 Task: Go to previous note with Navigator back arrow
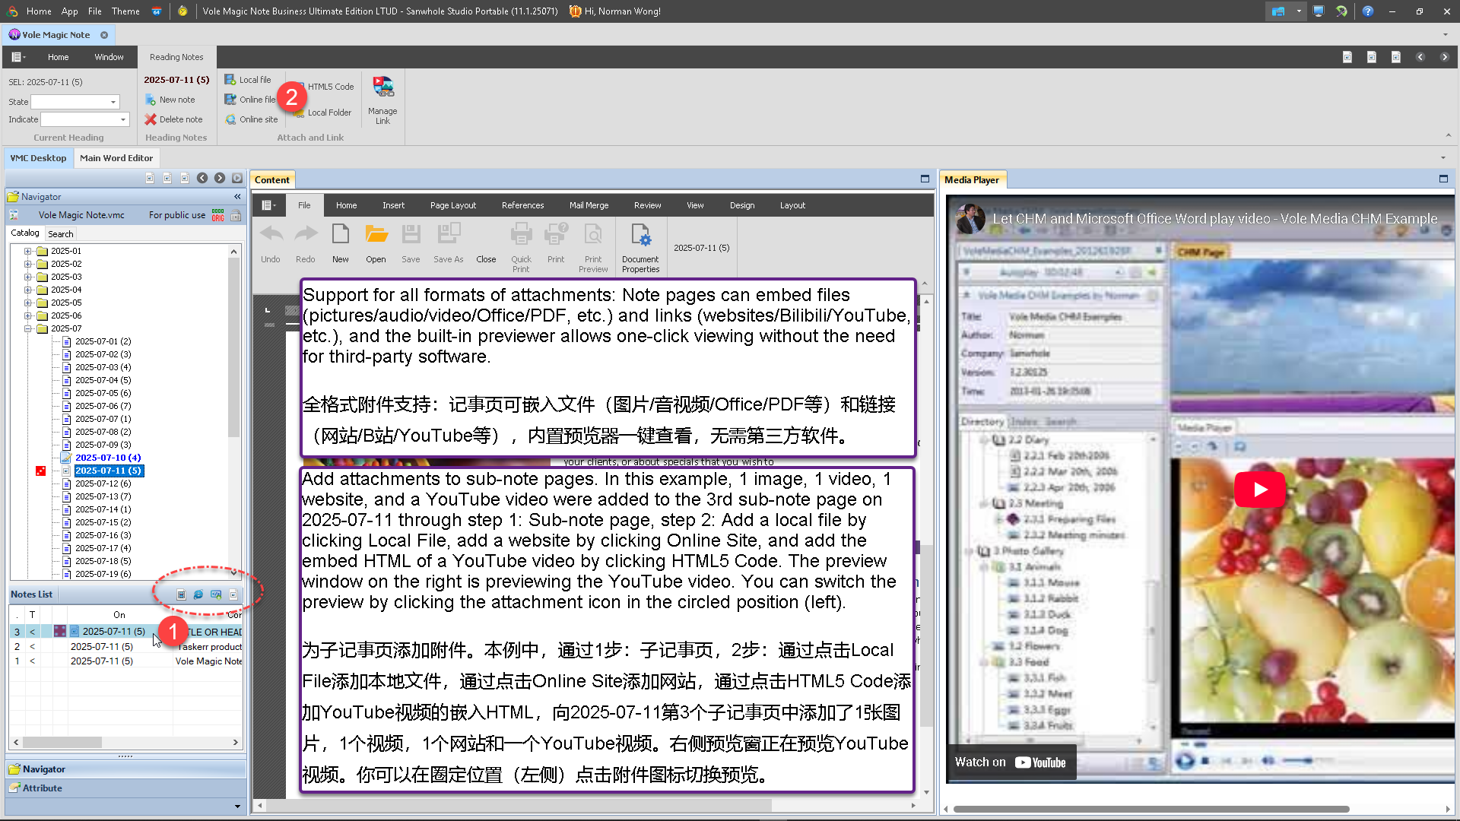pos(202,178)
